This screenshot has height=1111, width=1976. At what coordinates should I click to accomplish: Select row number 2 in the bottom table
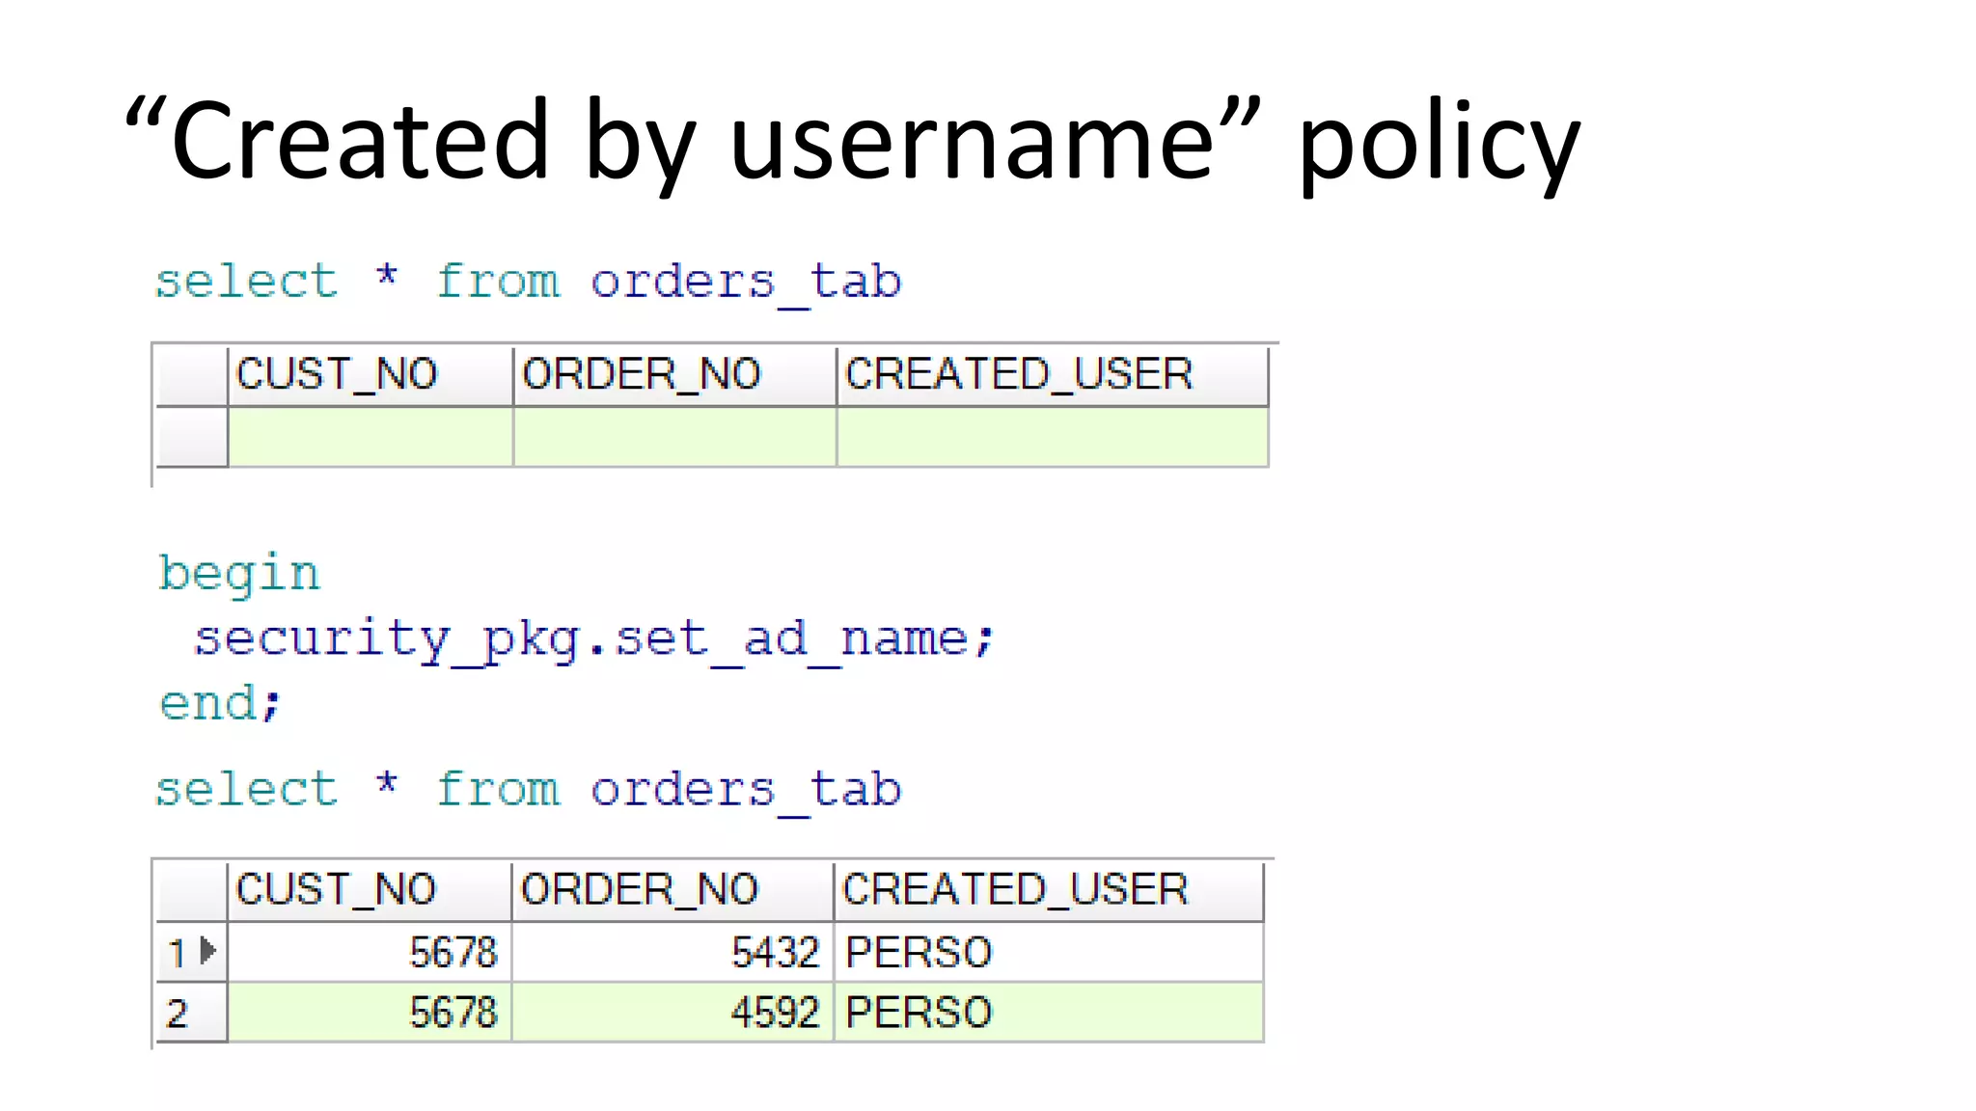point(191,1013)
